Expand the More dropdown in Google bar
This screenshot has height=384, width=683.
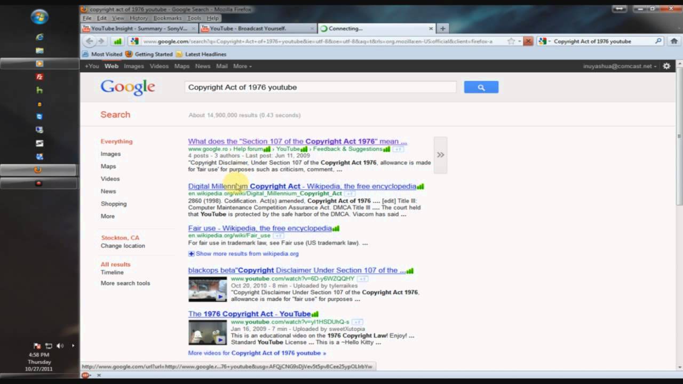coord(242,66)
